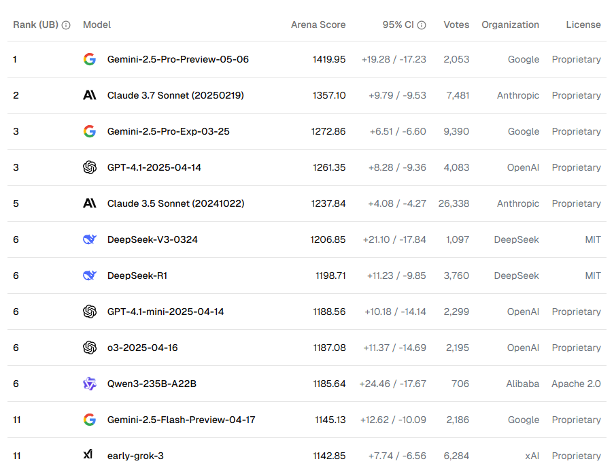Click the info icon beside 95% CI
Screen dimensions: 614x472
pyautogui.click(x=422, y=25)
